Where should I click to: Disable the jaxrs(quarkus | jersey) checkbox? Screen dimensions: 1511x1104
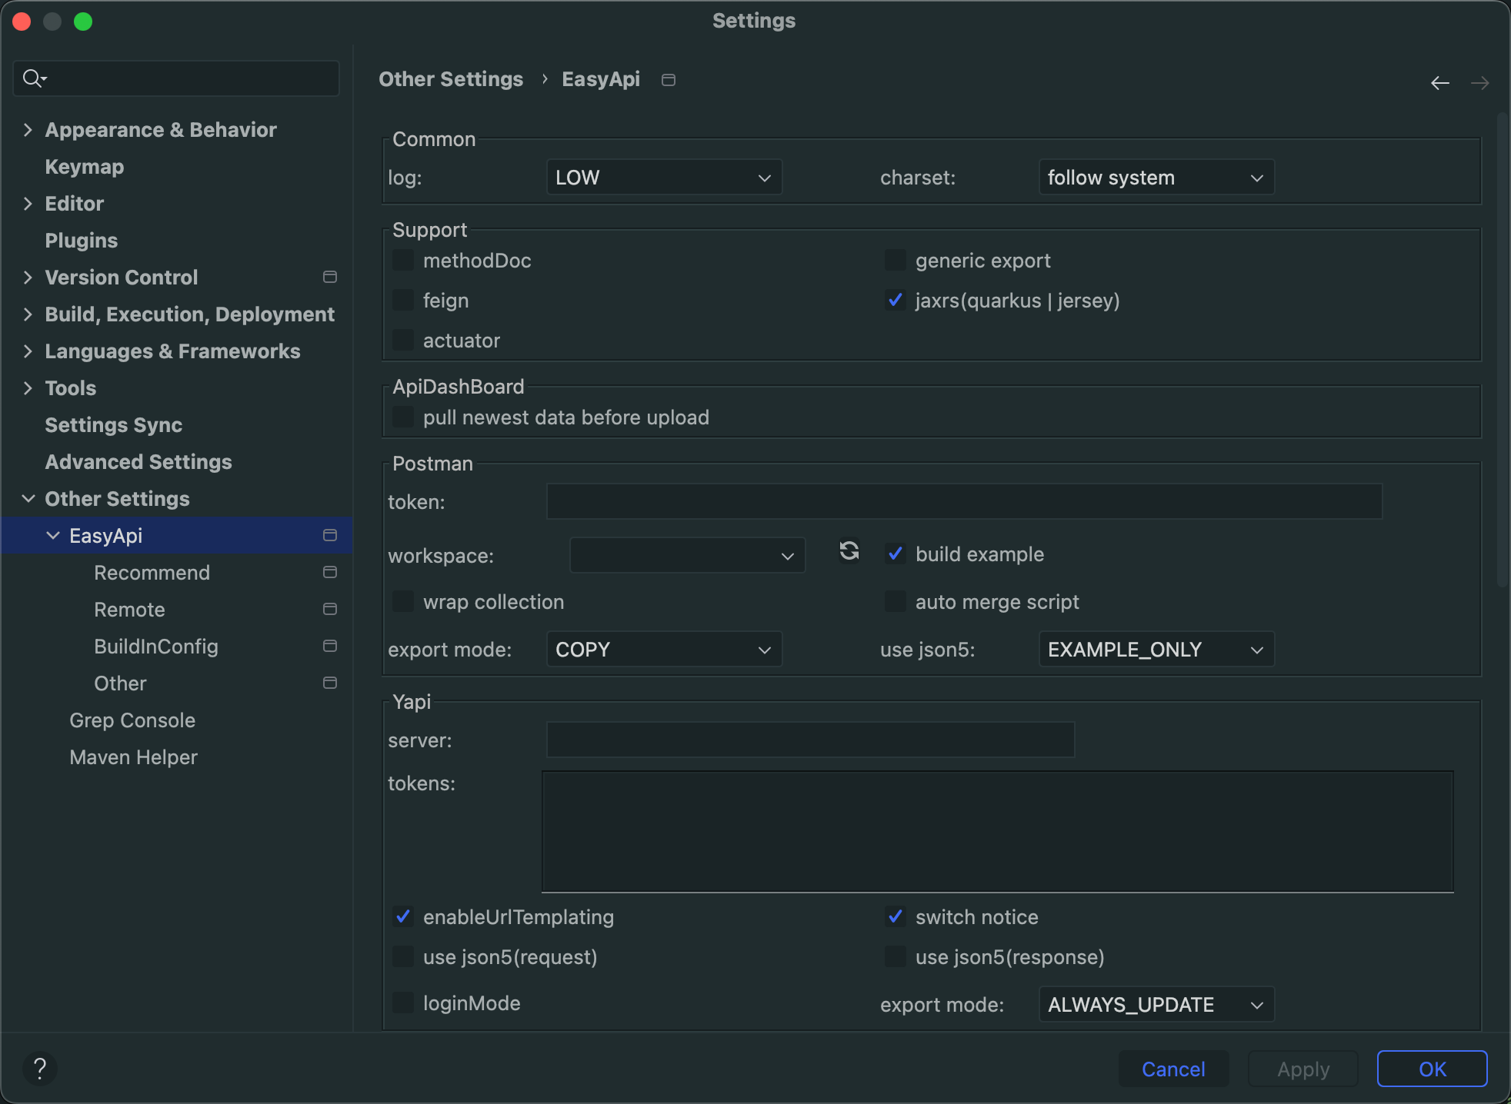click(895, 301)
